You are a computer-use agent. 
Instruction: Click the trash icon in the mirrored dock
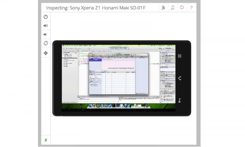pos(147,106)
